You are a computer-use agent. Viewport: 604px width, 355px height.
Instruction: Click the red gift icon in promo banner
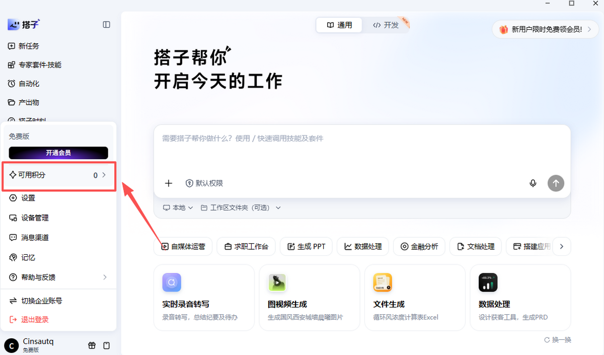[x=503, y=30]
